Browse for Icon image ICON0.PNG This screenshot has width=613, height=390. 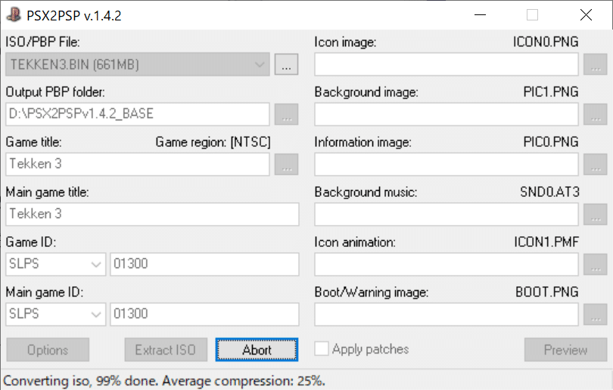pyautogui.click(x=596, y=65)
